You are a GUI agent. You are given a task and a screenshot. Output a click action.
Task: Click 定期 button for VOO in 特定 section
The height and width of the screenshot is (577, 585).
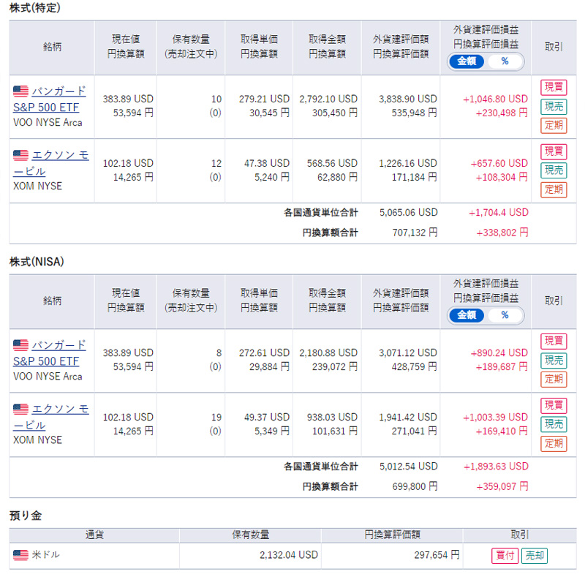[554, 125]
